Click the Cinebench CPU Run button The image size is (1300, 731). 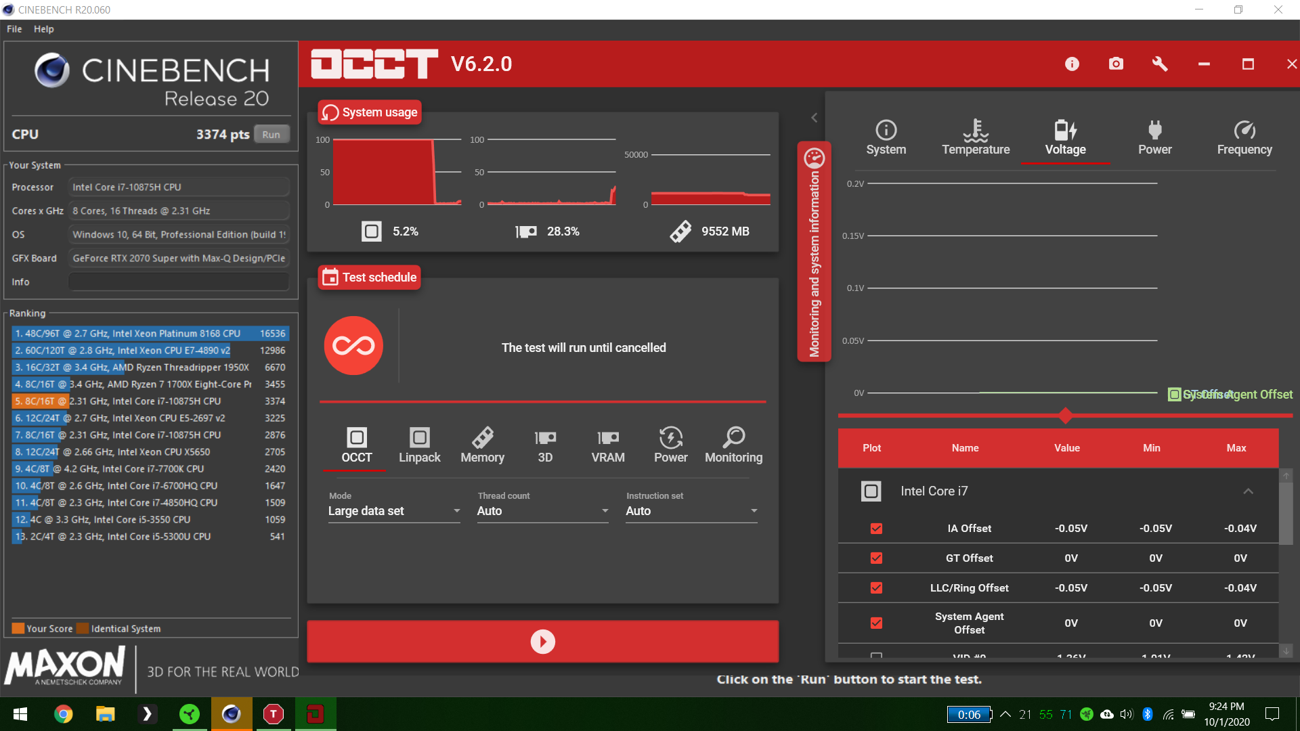pos(272,134)
